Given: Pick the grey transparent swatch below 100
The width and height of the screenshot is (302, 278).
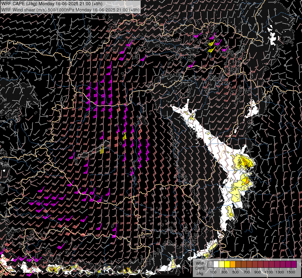Looking at the screenshot, I should coord(210,264).
